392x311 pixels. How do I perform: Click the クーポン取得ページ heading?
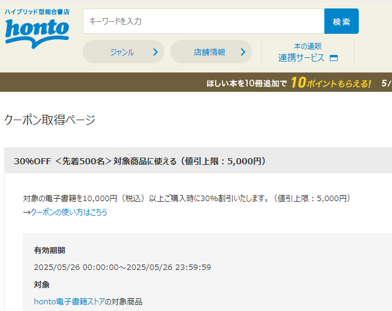coord(50,120)
